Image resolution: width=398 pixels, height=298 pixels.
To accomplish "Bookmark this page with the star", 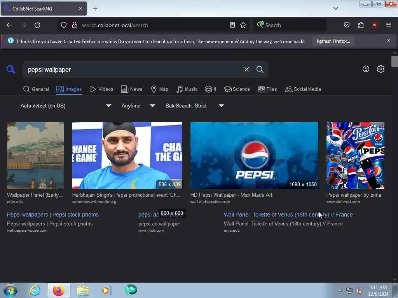I will coord(243,25).
